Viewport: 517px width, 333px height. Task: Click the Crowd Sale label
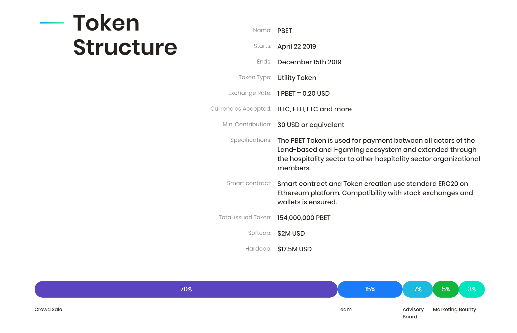pos(48,309)
